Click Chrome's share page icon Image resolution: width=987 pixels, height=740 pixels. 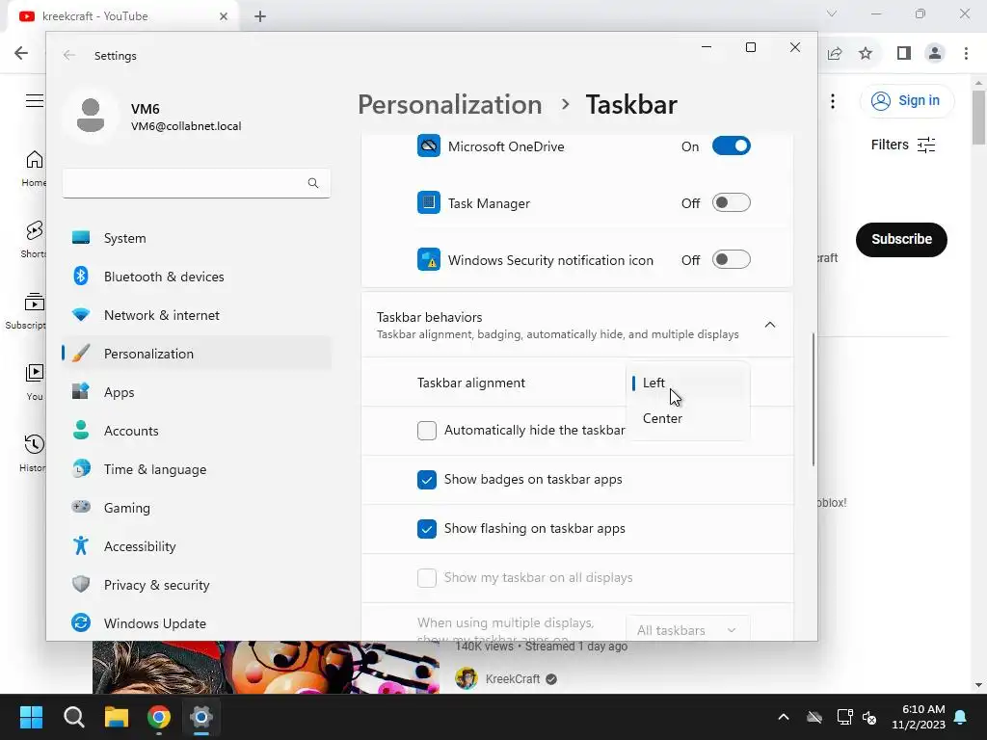(x=835, y=54)
